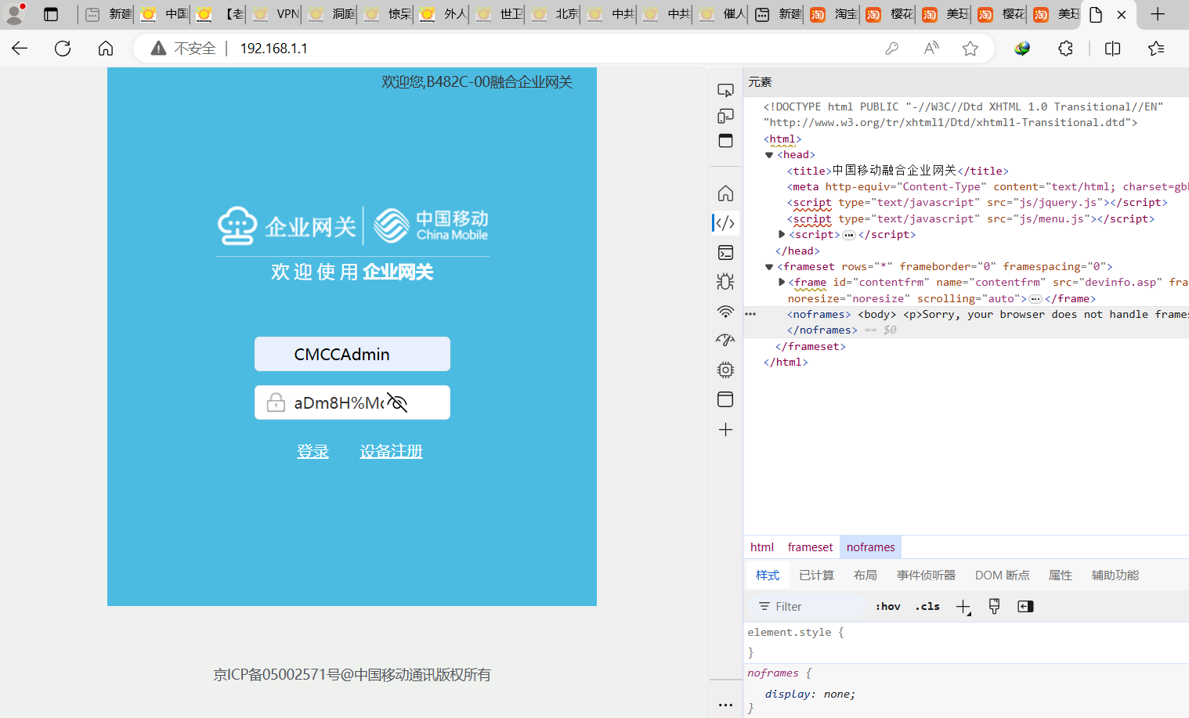The image size is (1189, 718).
Task: Open the DevTools Welcome home tool
Action: (725, 193)
